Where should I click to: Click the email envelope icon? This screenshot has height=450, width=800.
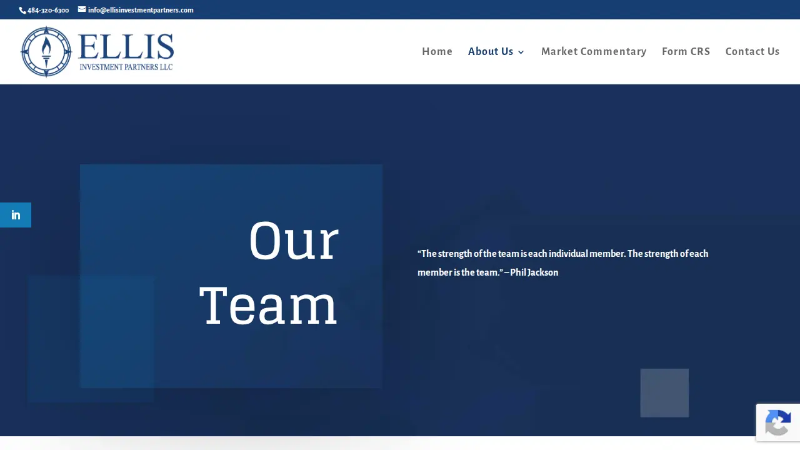tap(82, 9)
